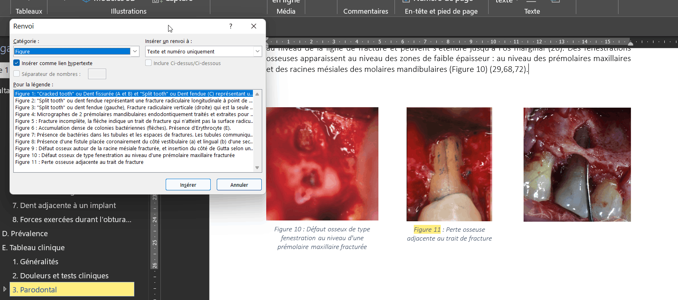Select 'Figure 8: Présence d'une fistule' entry

click(x=134, y=141)
